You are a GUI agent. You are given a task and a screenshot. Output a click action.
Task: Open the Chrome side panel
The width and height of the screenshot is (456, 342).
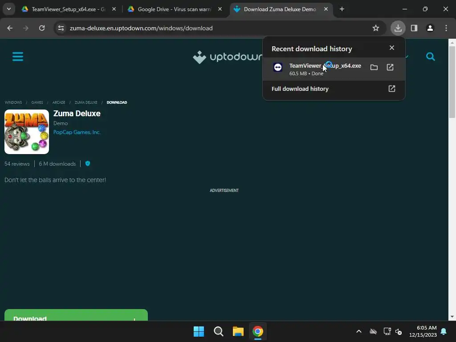pos(414,28)
